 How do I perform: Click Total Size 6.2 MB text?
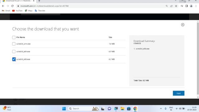141,81
